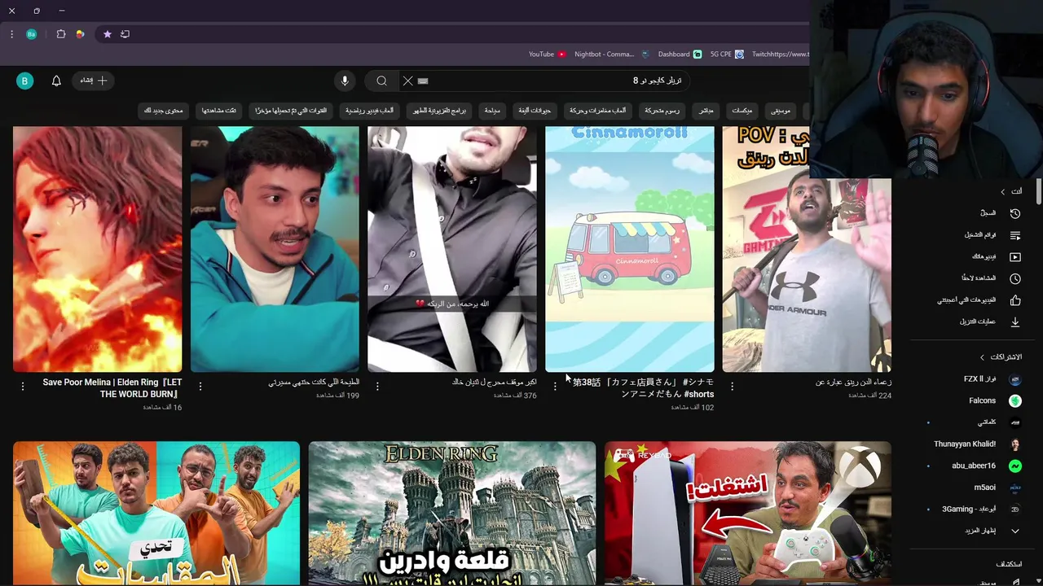Click the bookmark star icon
This screenshot has width=1043, height=586.
pos(107,34)
